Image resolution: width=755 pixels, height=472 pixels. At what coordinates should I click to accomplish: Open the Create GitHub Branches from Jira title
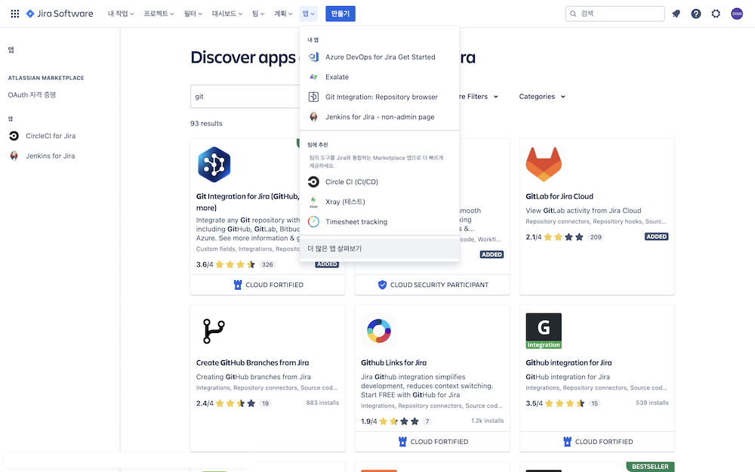click(x=252, y=362)
